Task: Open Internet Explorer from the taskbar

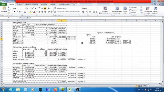Action: (x=11, y=90)
